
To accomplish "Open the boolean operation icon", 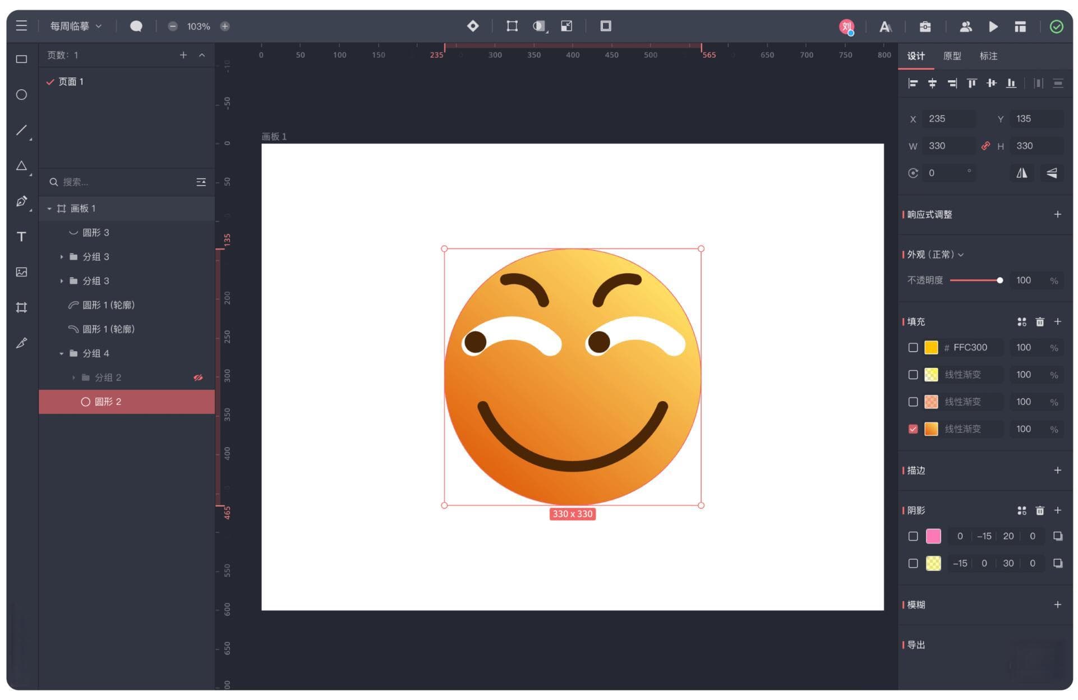I will pos(540,26).
